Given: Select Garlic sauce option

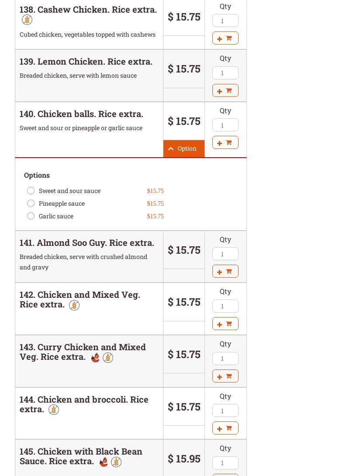Looking at the screenshot, I should point(31,216).
